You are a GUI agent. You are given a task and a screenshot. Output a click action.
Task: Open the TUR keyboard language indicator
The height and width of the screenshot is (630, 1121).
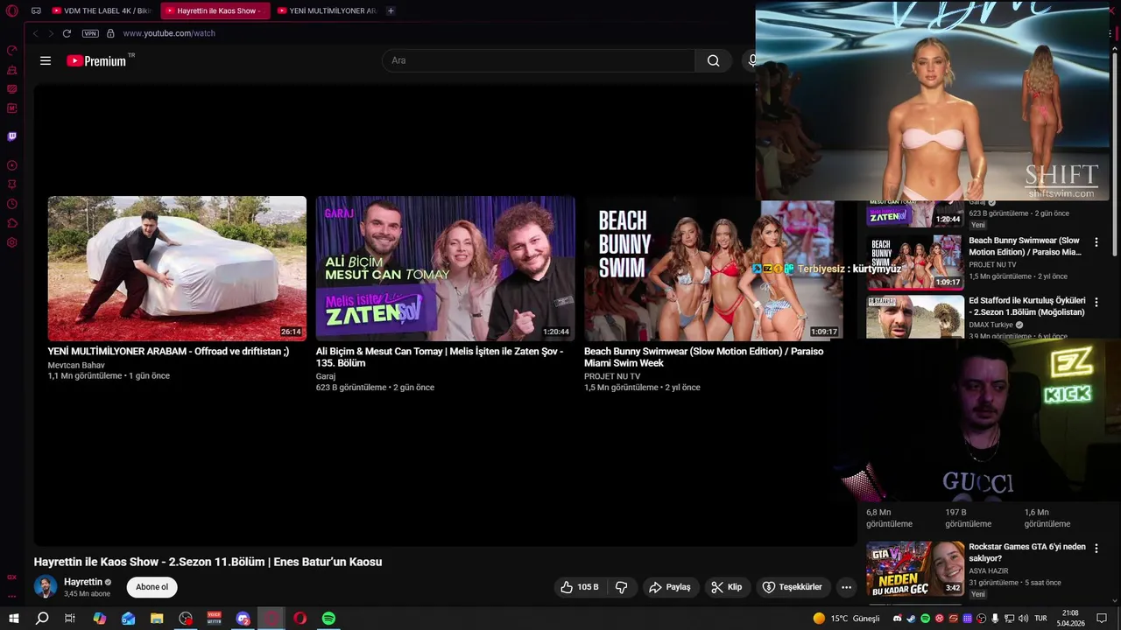(x=1041, y=619)
